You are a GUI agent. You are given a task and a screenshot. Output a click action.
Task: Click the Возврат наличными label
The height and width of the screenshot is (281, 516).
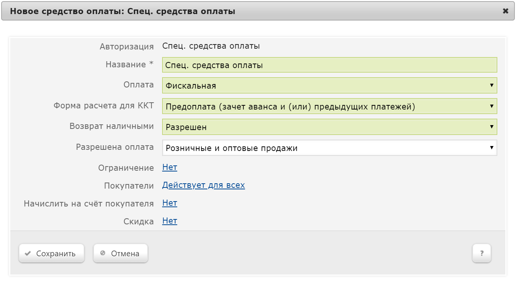coord(112,126)
